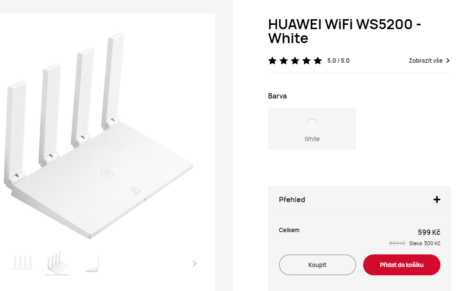Viewport: 457px width, 291px height.
Task: Show next thumbnails with the right chevron
Action: click(194, 264)
